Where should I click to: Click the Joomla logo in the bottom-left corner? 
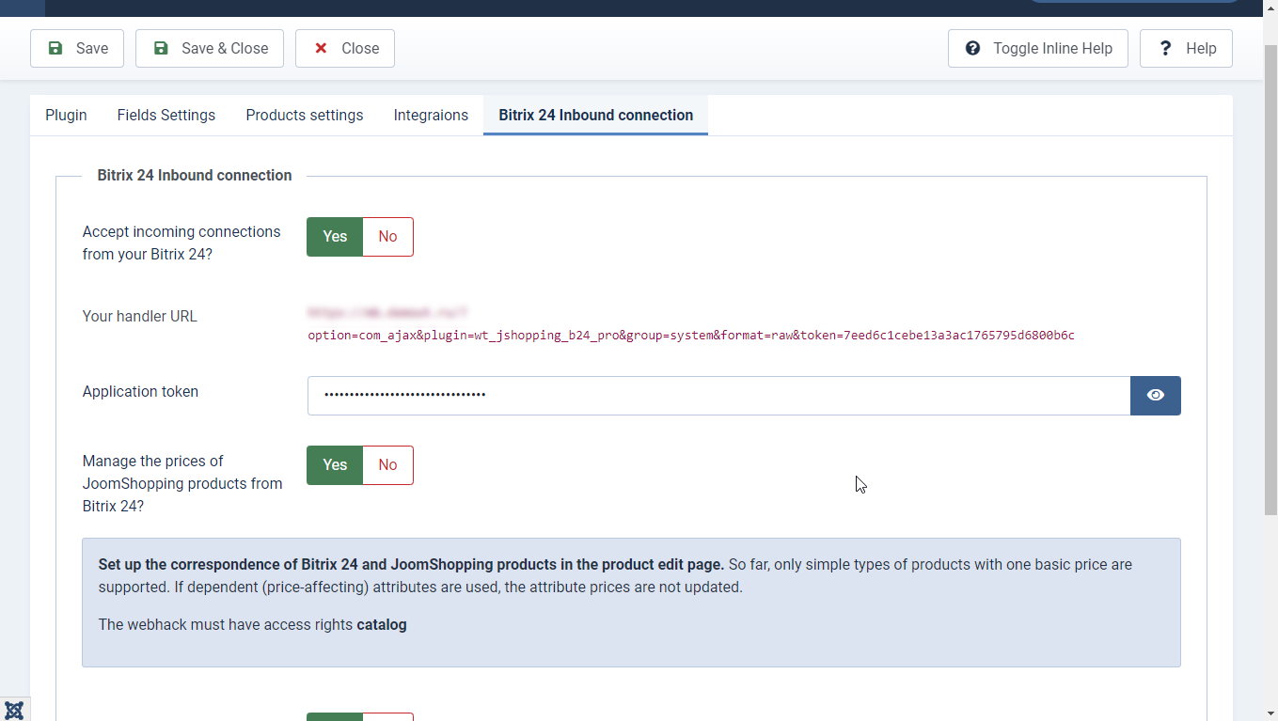pyautogui.click(x=14, y=710)
